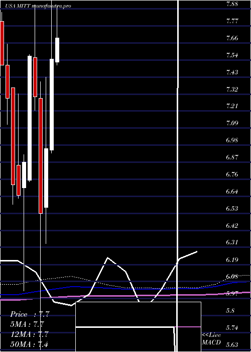Select the 6.64 price axis label
This screenshot has width=251, height=352.
point(232,192)
